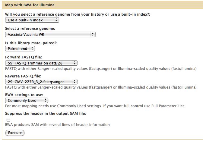Click the help text below the Forward FASTQ dropdown
Screen dimensions: 203x141
tap(101, 69)
